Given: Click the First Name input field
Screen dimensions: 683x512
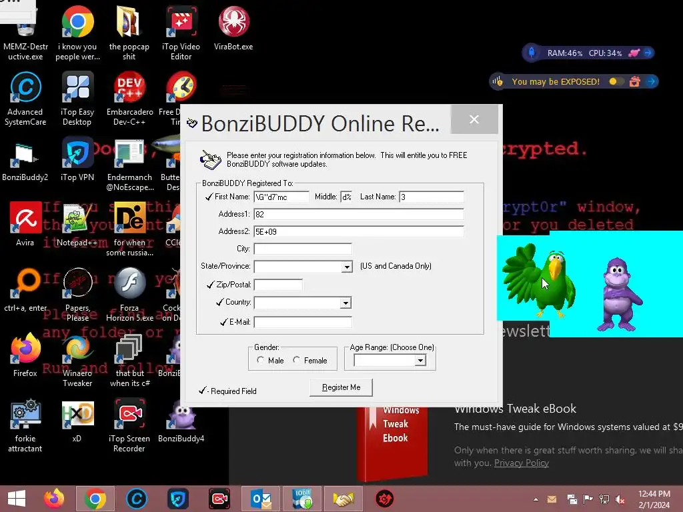Looking at the screenshot, I should pos(281,197).
